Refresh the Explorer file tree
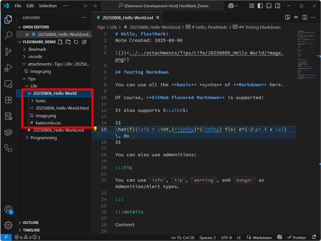Image resolution: width=321 pixels, height=241 pixels. [76, 42]
